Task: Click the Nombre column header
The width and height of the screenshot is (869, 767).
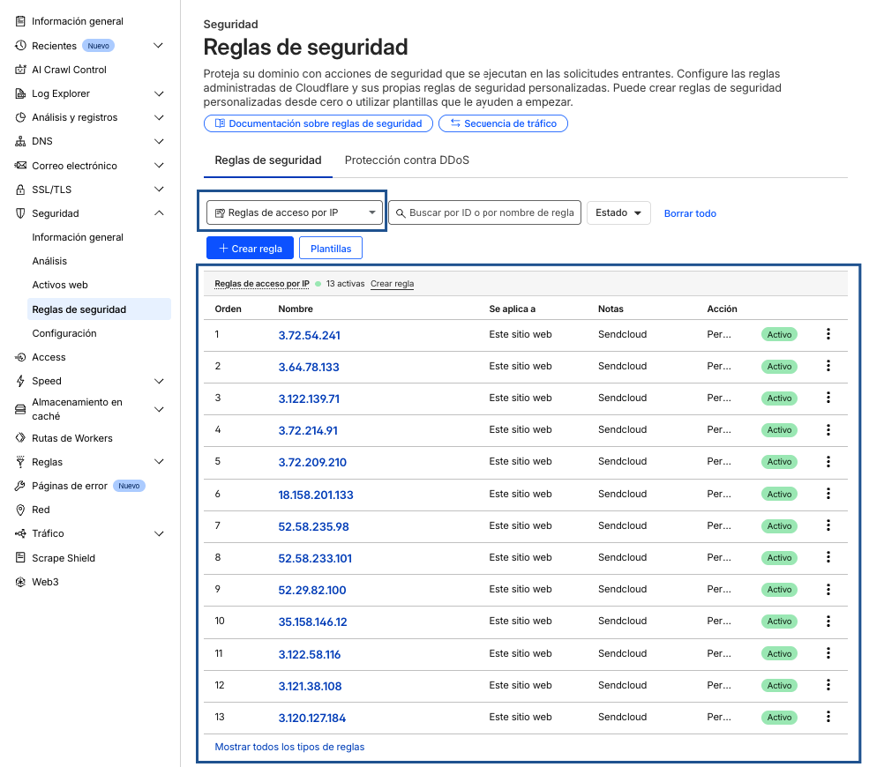Action: pyautogui.click(x=296, y=309)
